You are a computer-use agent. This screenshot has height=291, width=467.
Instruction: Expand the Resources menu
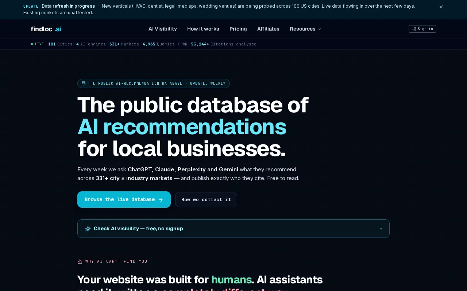(x=305, y=29)
